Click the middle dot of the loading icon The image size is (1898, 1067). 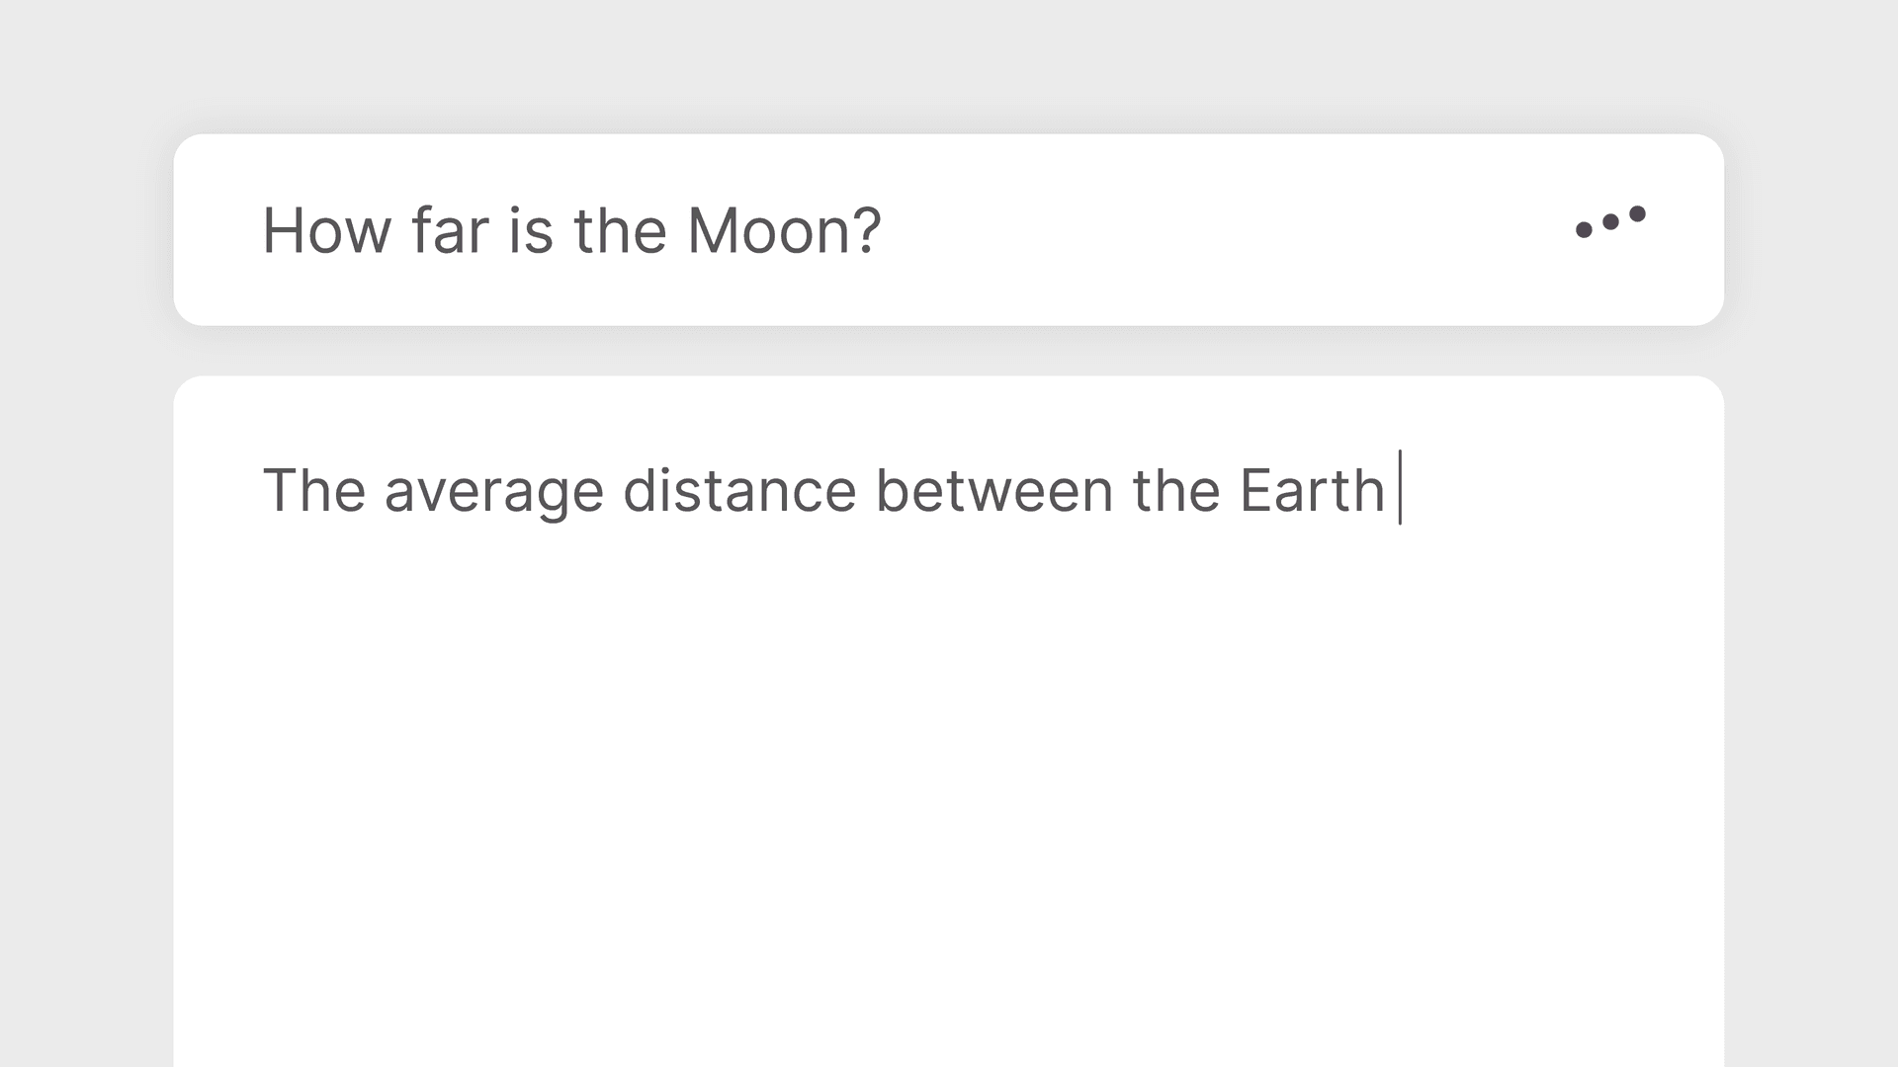(1610, 221)
